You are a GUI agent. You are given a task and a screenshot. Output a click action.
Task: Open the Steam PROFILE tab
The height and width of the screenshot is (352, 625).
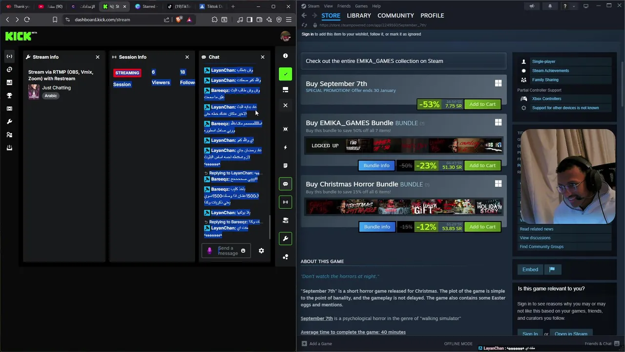tap(432, 16)
